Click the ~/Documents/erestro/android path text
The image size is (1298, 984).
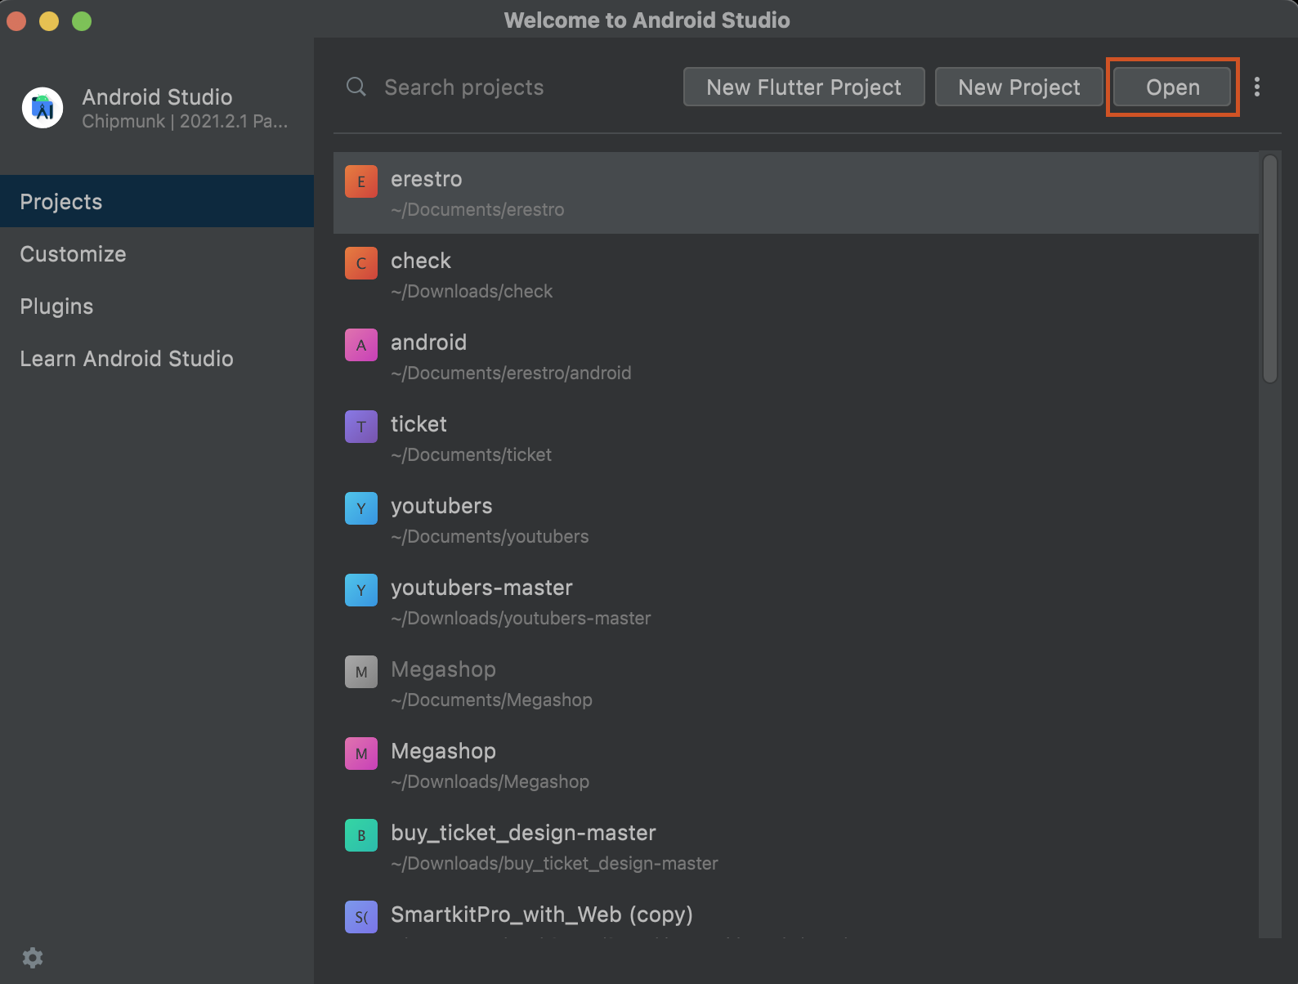tap(511, 373)
